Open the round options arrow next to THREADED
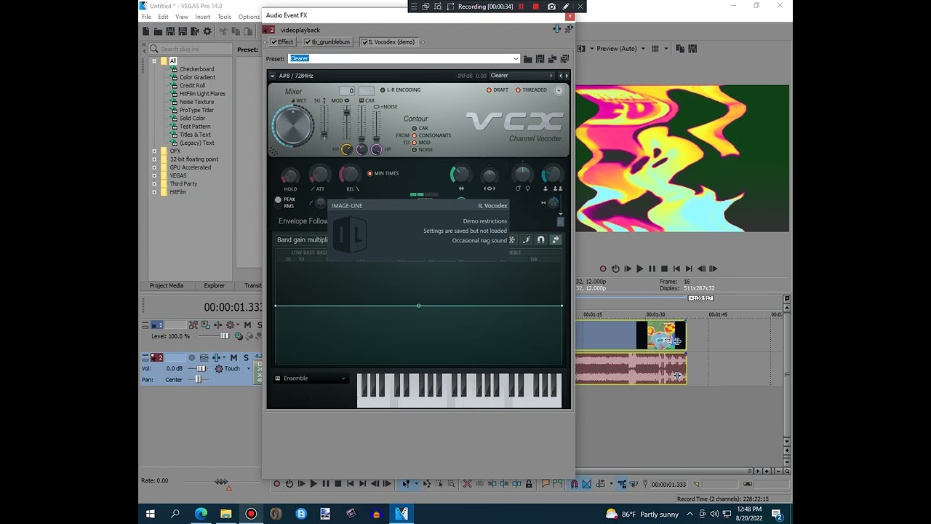The width and height of the screenshot is (931, 524). [x=559, y=90]
